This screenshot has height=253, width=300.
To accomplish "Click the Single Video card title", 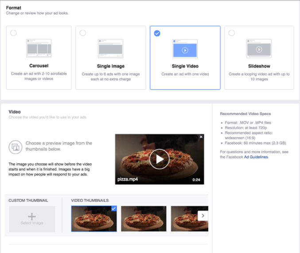I will pyautogui.click(x=185, y=66).
